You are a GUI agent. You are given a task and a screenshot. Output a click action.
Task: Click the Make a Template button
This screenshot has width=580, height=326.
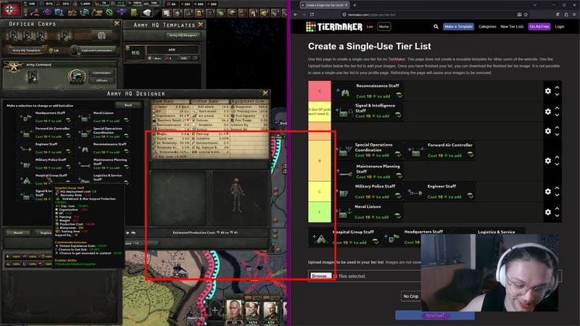coord(458,27)
